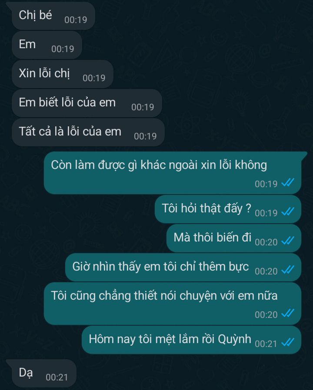Tap message 'Tất cả là lỗi của em'

click(88, 132)
